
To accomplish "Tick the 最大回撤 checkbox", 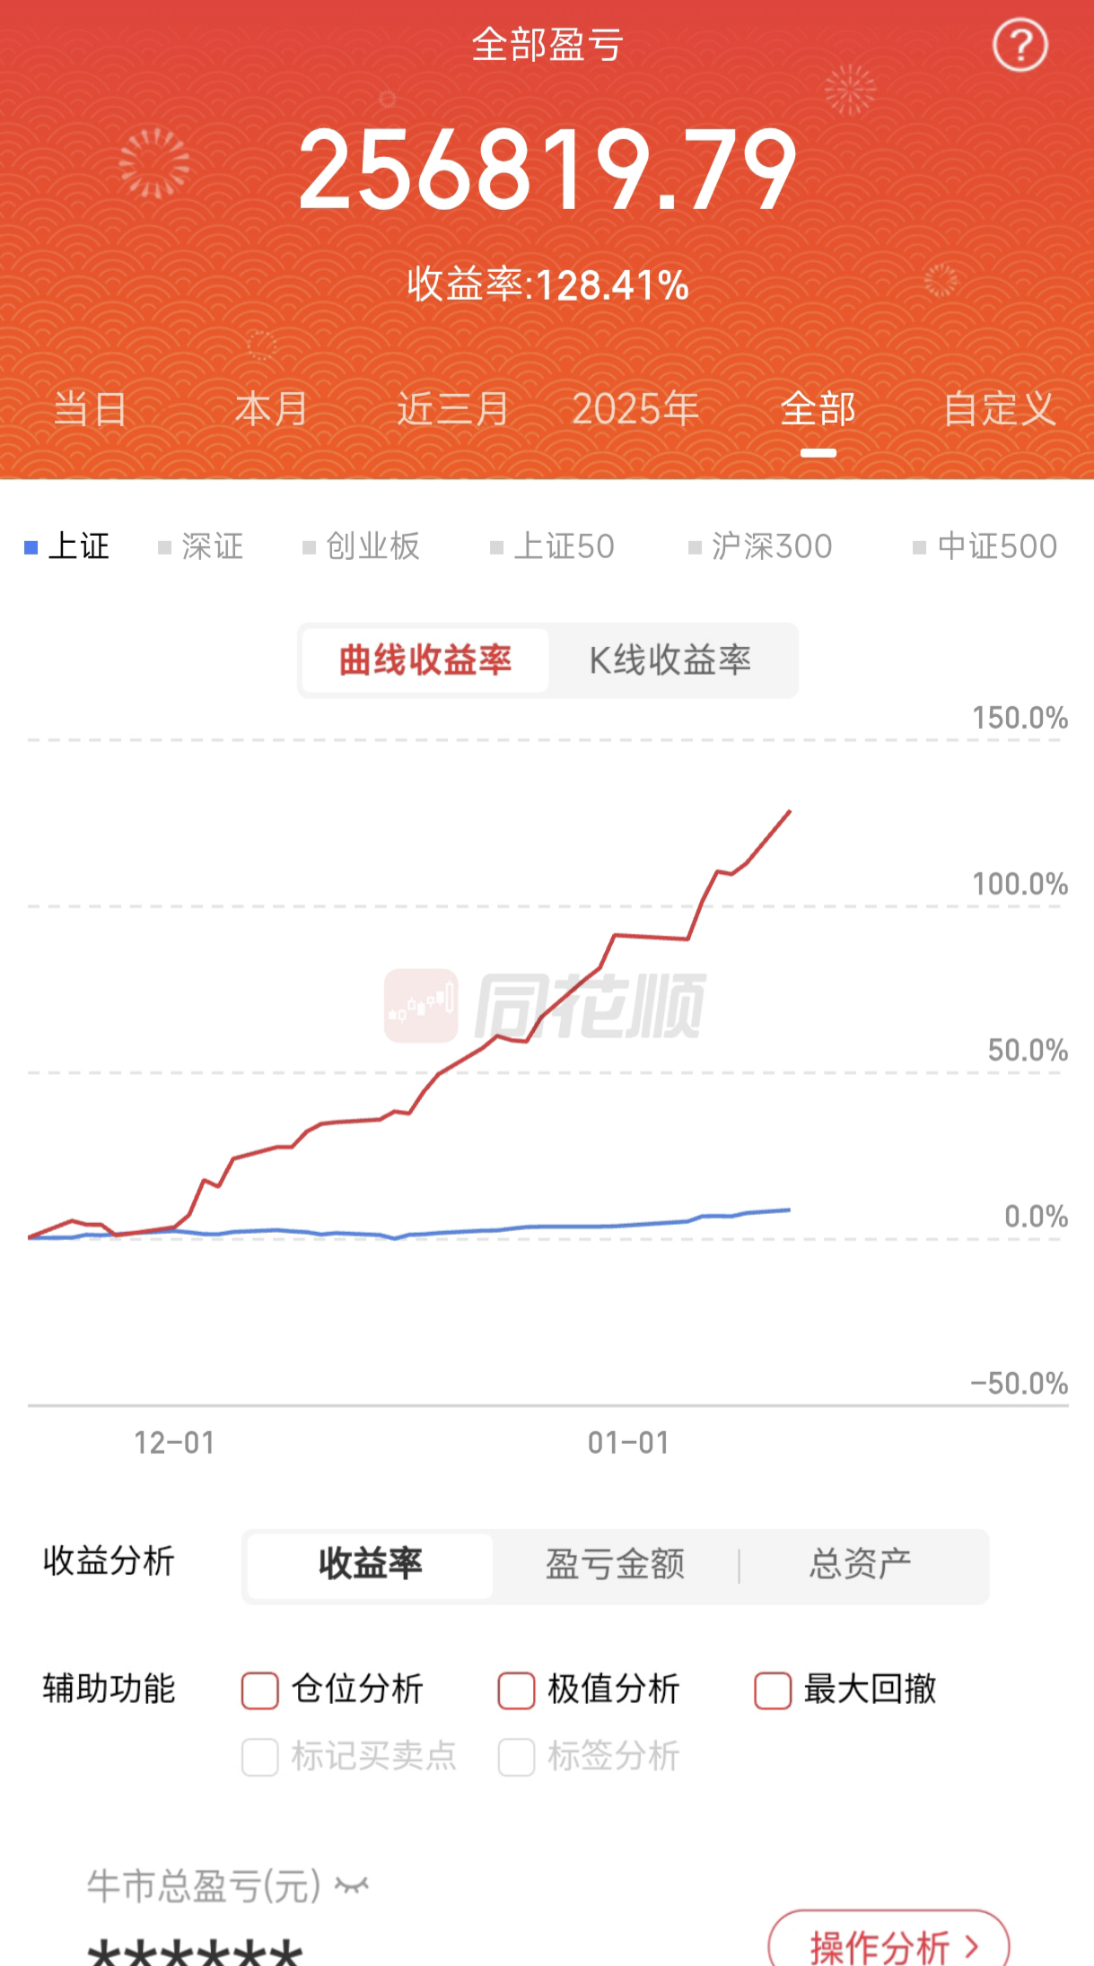I will pyautogui.click(x=773, y=1691).
